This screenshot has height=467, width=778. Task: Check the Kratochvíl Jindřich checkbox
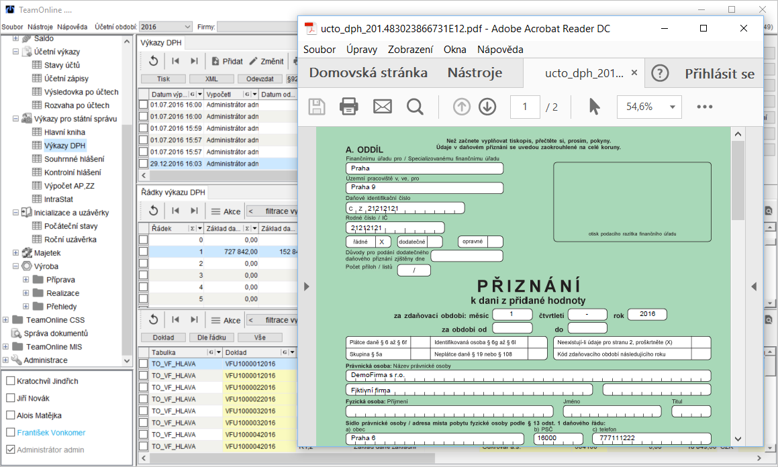[11, 381]
